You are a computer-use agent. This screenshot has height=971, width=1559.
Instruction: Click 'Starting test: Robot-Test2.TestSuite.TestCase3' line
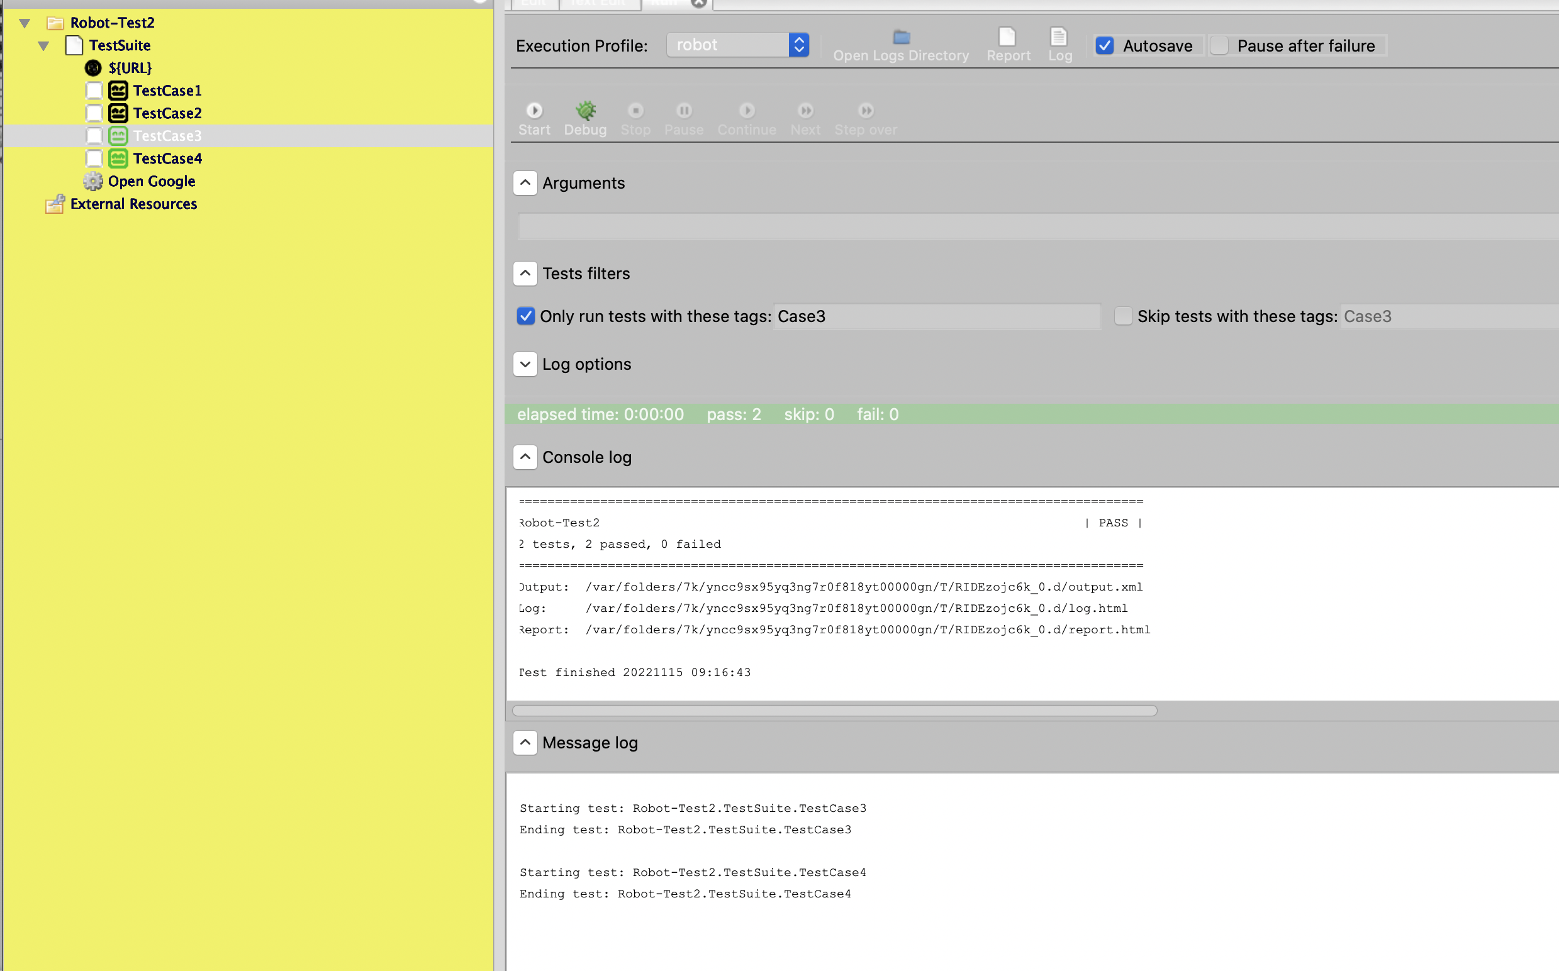[x=693, y=809]
